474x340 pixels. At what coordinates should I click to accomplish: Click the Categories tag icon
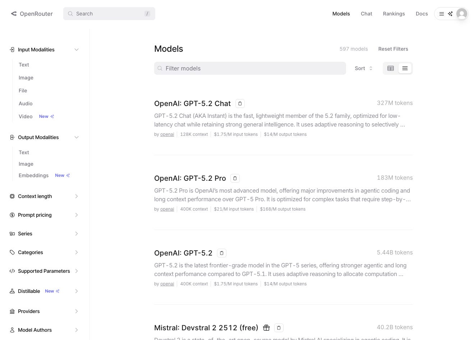(x=12, y=252)
